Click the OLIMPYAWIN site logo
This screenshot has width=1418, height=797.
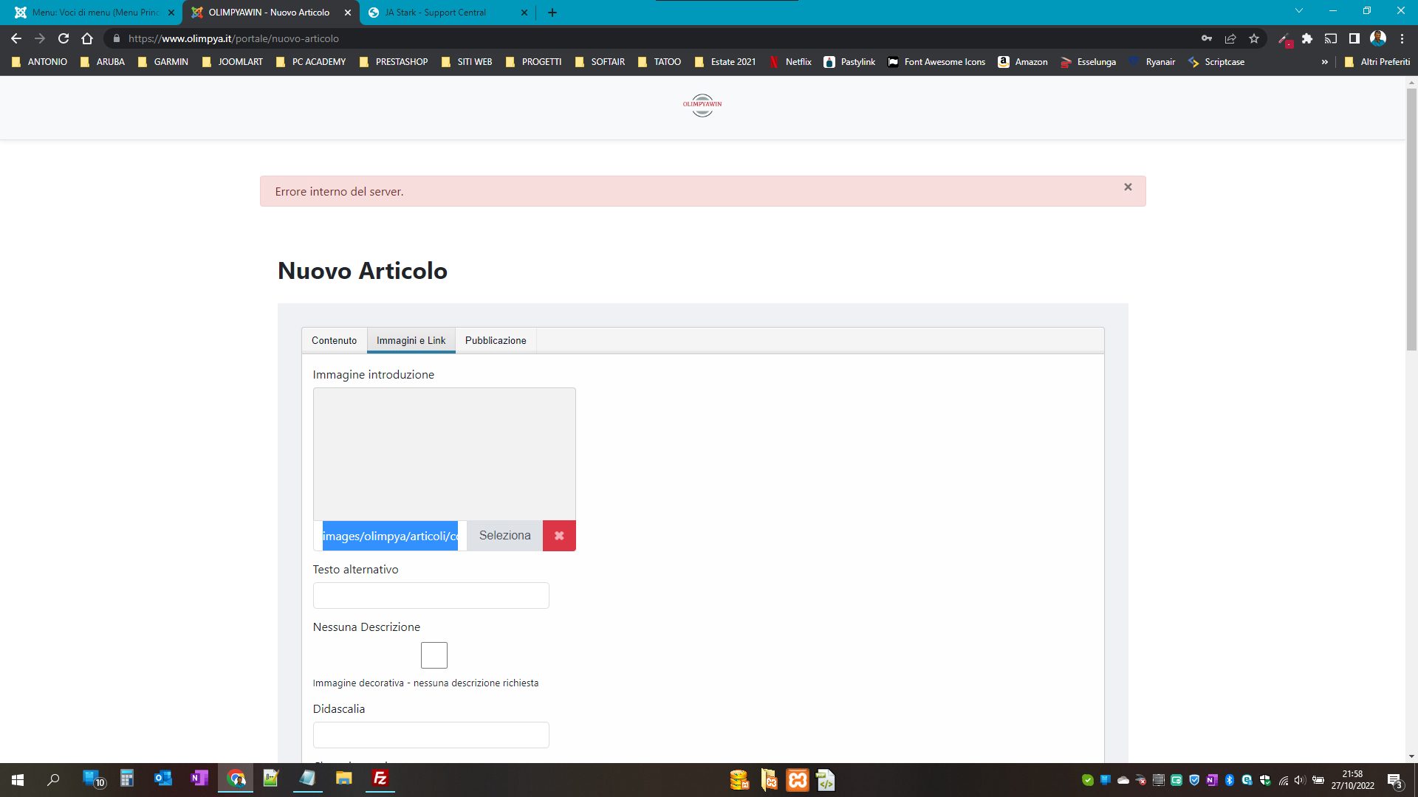pyautogui.click(x=702, y=105)
